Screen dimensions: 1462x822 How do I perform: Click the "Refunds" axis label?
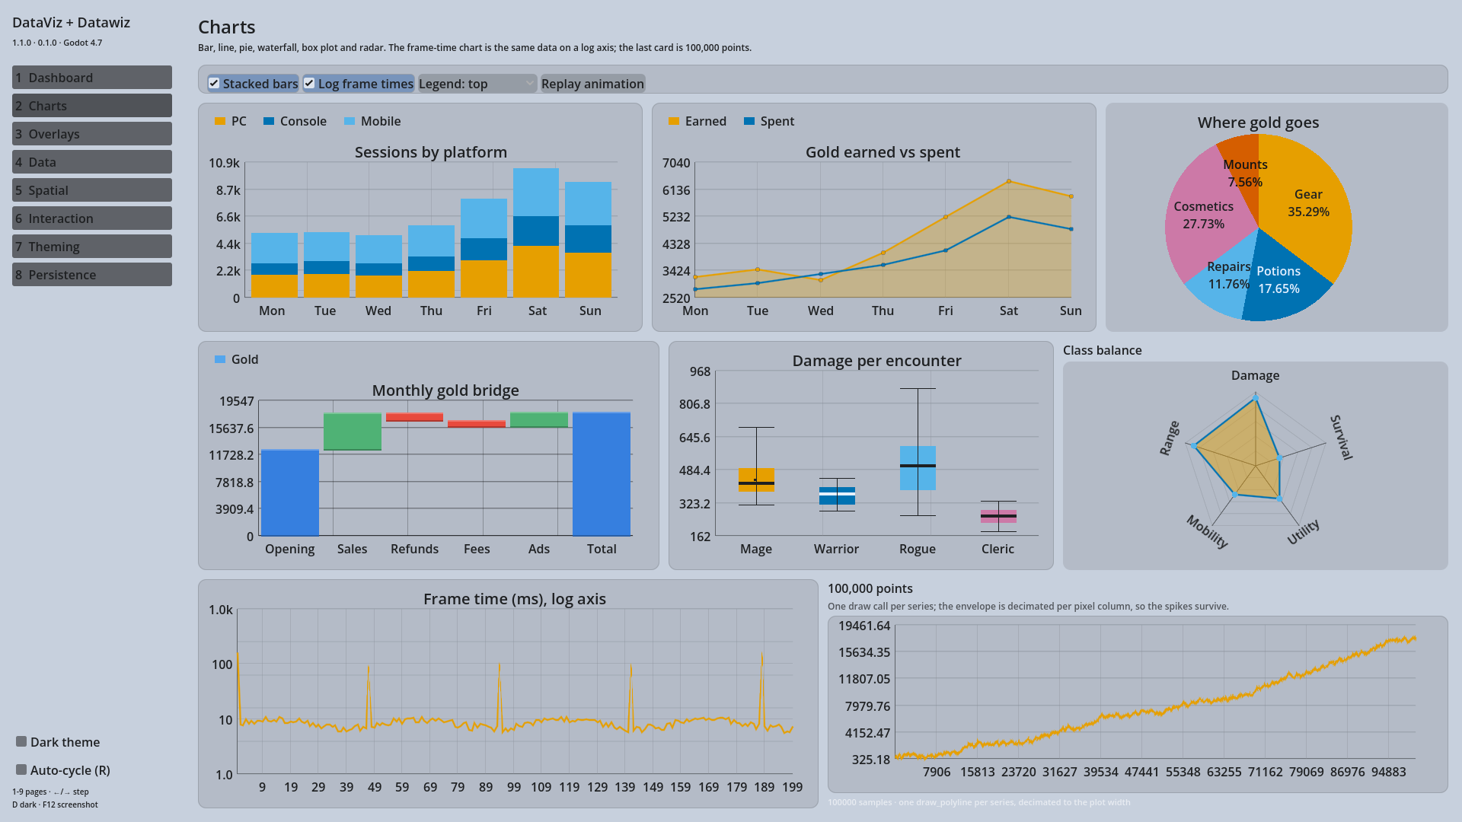(x=414, y=549)
